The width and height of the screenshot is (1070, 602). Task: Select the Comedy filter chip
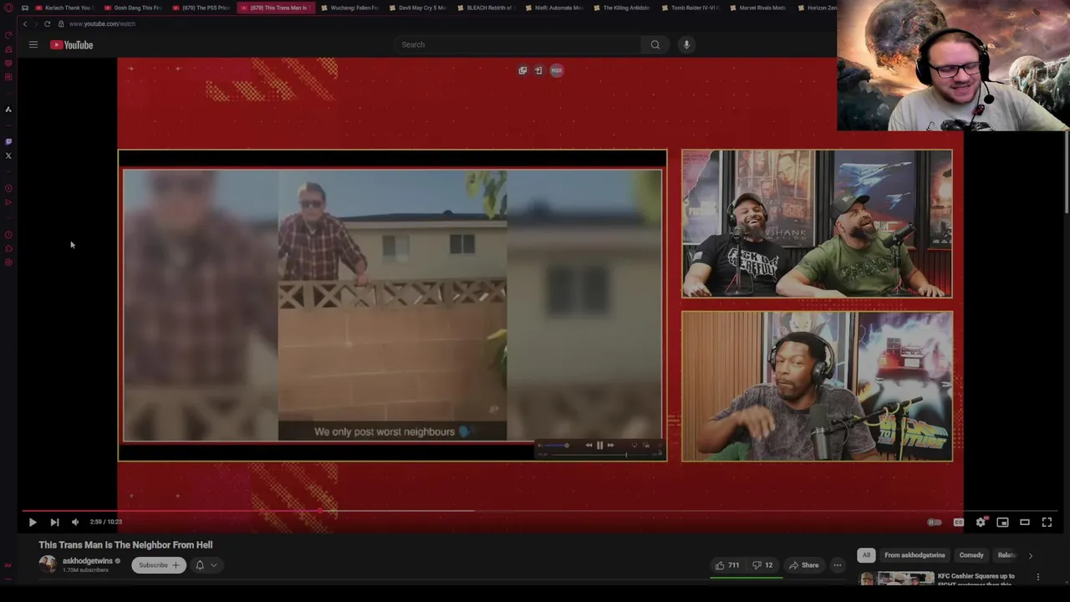coord(971,555)
